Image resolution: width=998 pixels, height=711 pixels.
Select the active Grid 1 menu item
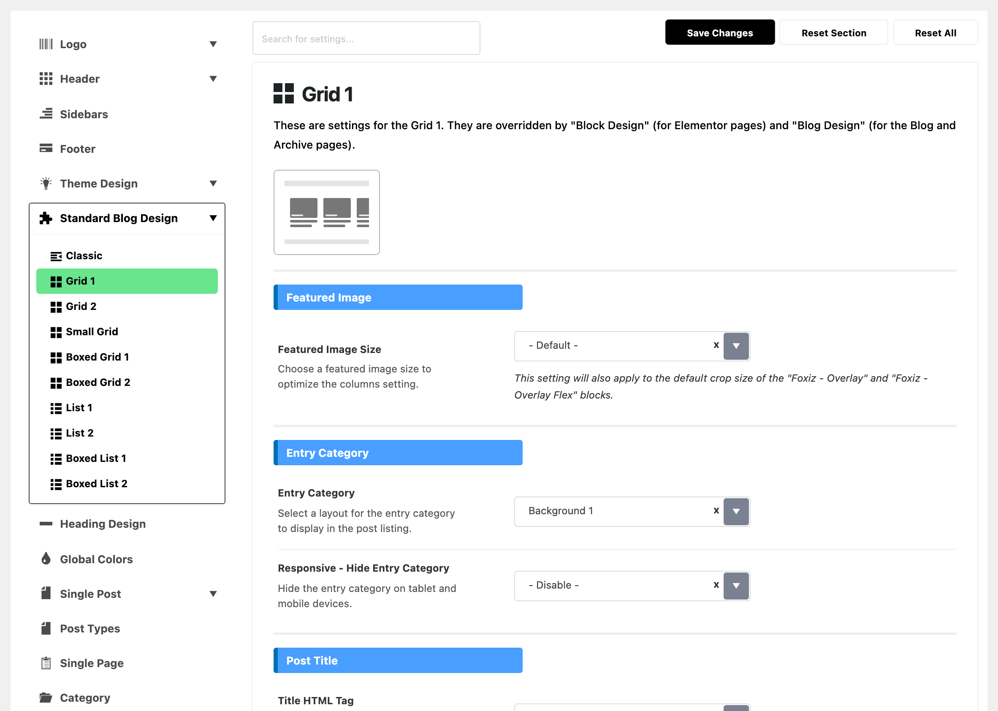pyautogui.click(x=127, y=281)
